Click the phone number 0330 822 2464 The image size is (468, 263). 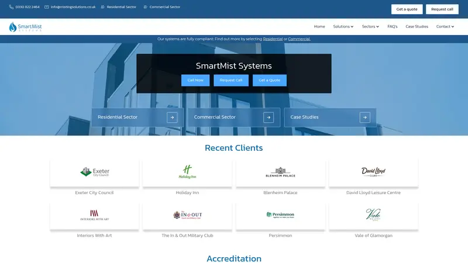pos(27,7)
